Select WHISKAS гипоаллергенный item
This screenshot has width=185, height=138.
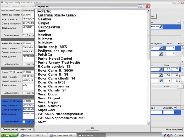(x=60, y=114)
